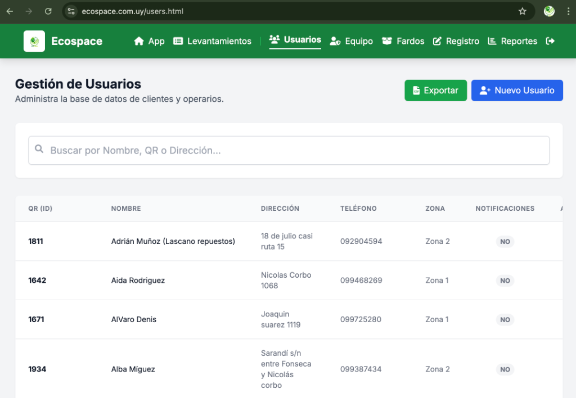Select the App home icon in navbar
The width and height of the screenshot is (576, 398).
pyautogui.click(x=138, y=40)
